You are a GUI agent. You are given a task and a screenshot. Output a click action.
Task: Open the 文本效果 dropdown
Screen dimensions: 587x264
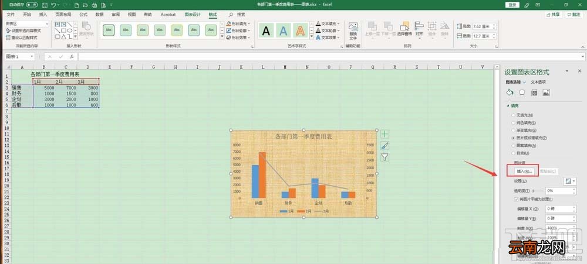[328, 37]
